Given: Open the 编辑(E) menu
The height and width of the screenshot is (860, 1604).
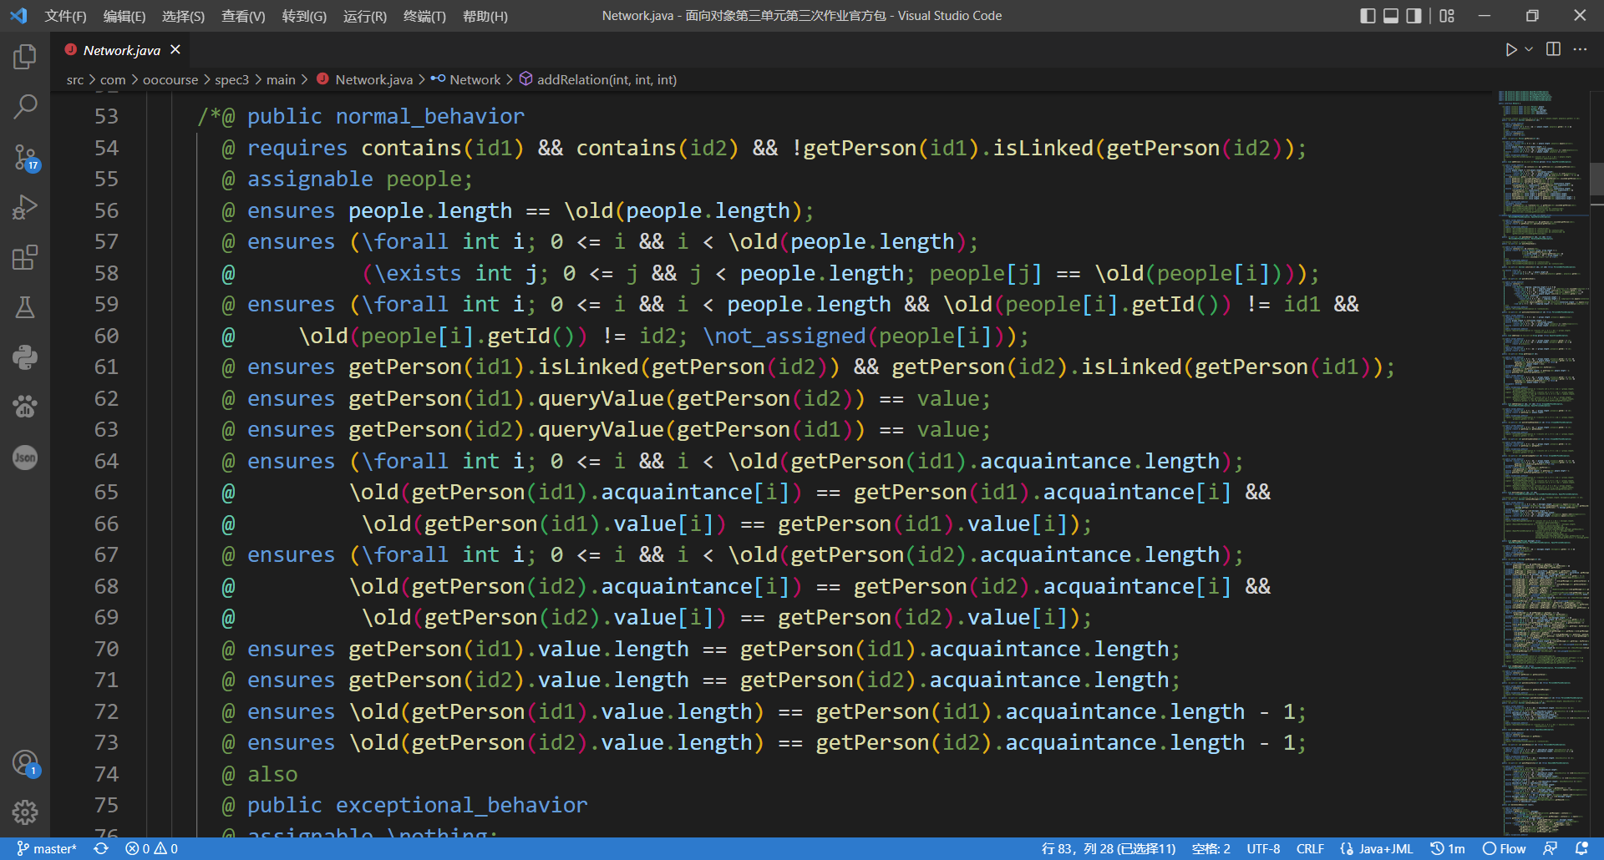Looking at the screenshot, I should tap(124, 16).
